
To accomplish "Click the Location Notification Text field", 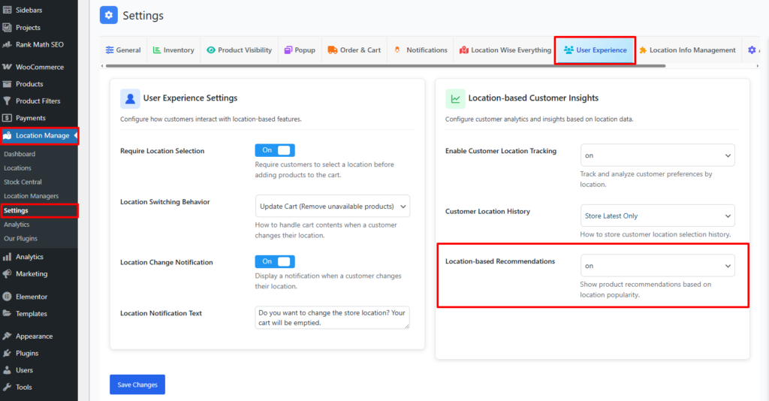I will 332,317.
